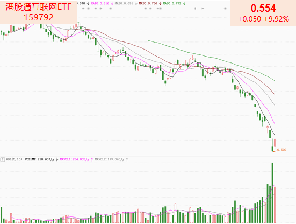Click the magenta down arrow after MA10
The image size is (296, 224).
(112, 3)
